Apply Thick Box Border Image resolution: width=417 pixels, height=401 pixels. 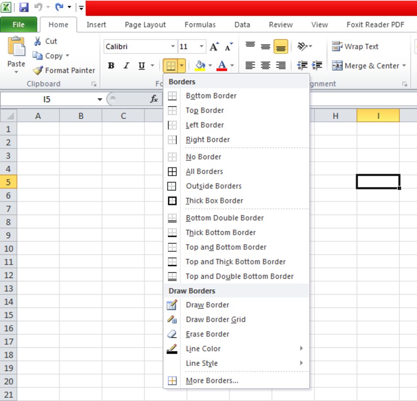[x=237, y=201]
